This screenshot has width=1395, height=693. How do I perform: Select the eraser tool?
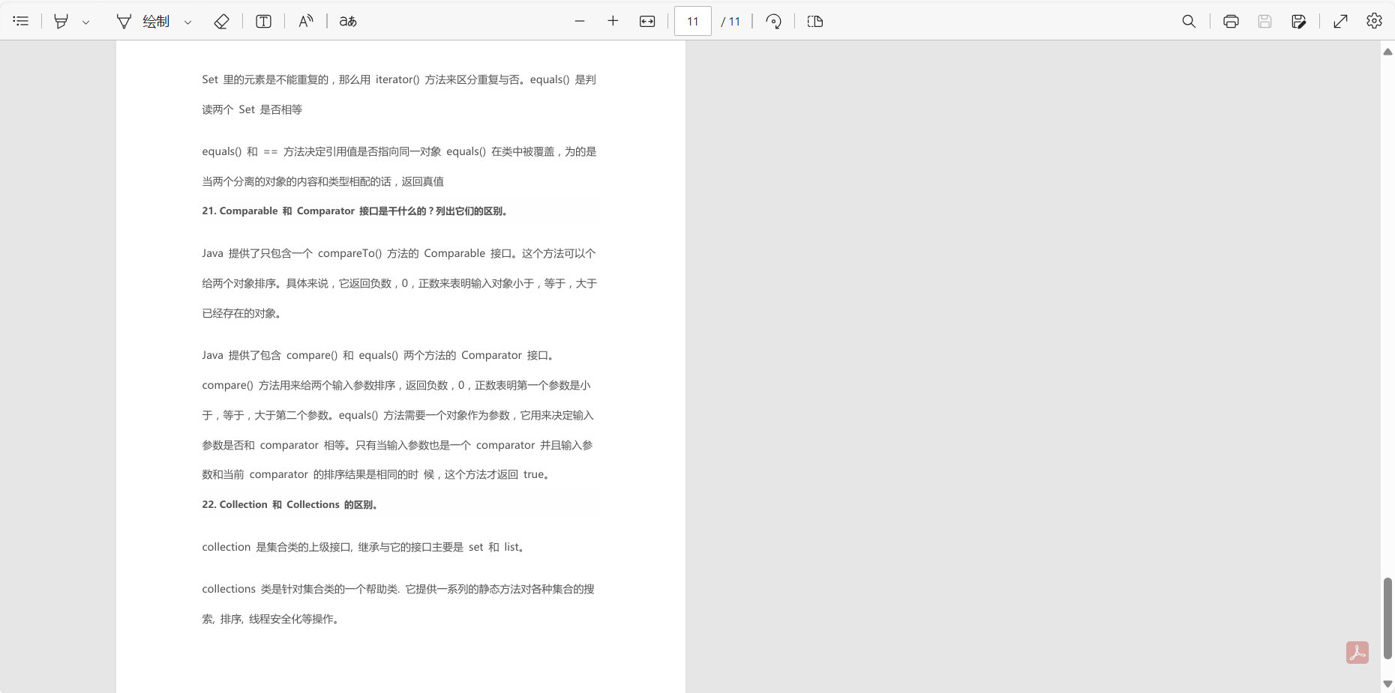click(221, 21)
